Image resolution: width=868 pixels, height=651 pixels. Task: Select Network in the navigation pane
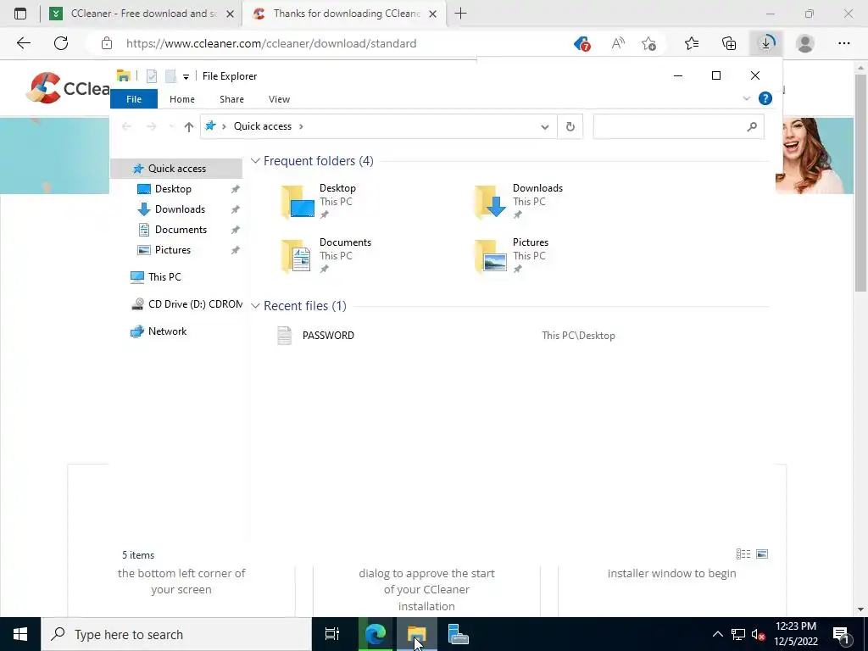167,331
